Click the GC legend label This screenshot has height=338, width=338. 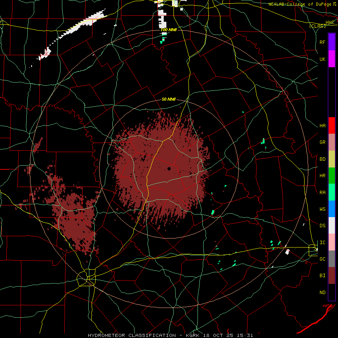pos(323,259)
